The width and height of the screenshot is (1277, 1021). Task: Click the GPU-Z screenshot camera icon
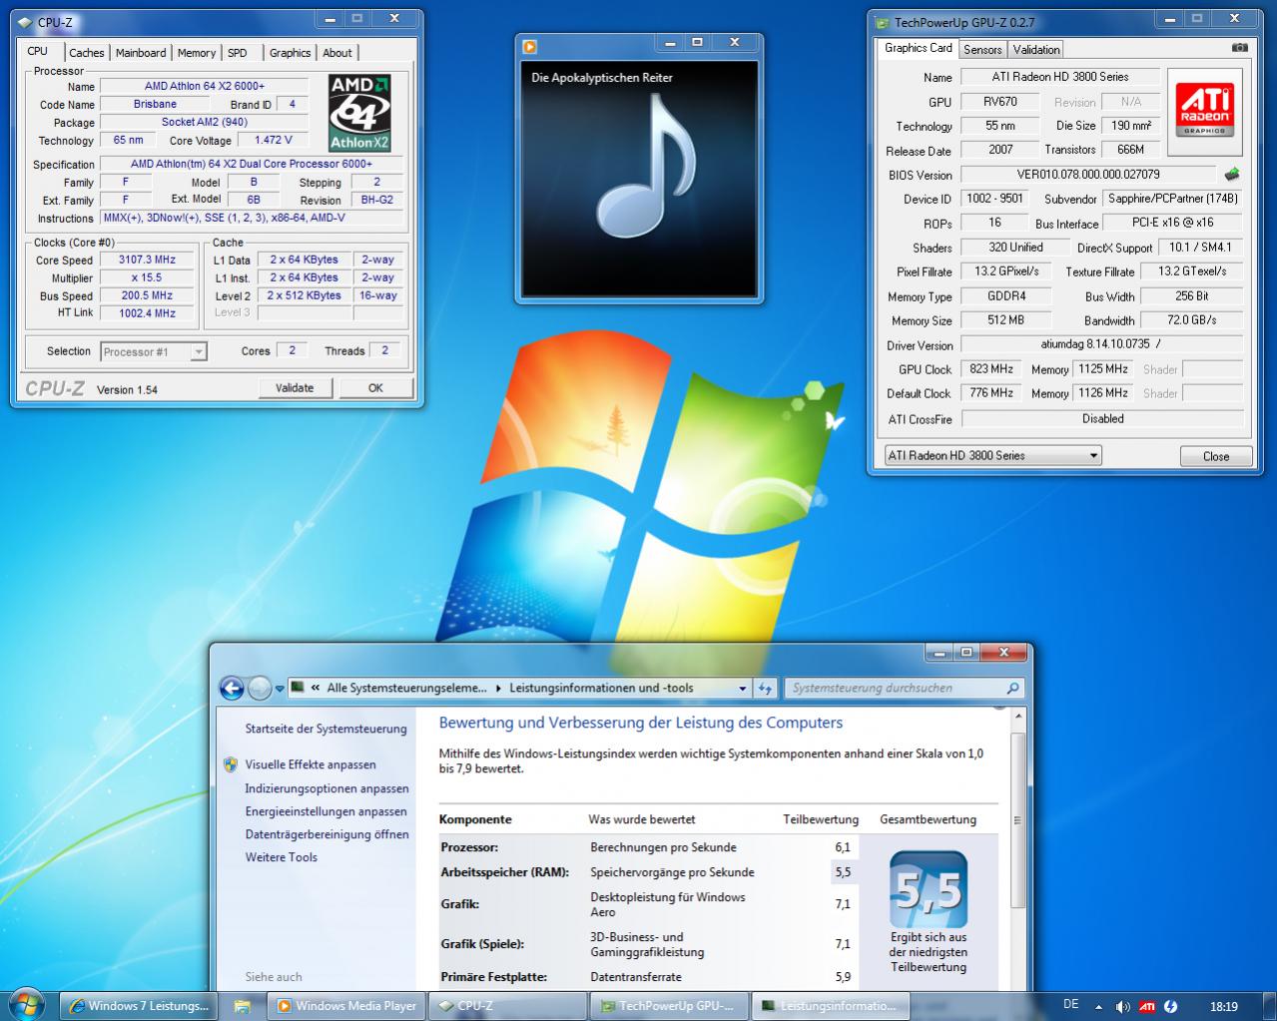[x=1239, y=48]
